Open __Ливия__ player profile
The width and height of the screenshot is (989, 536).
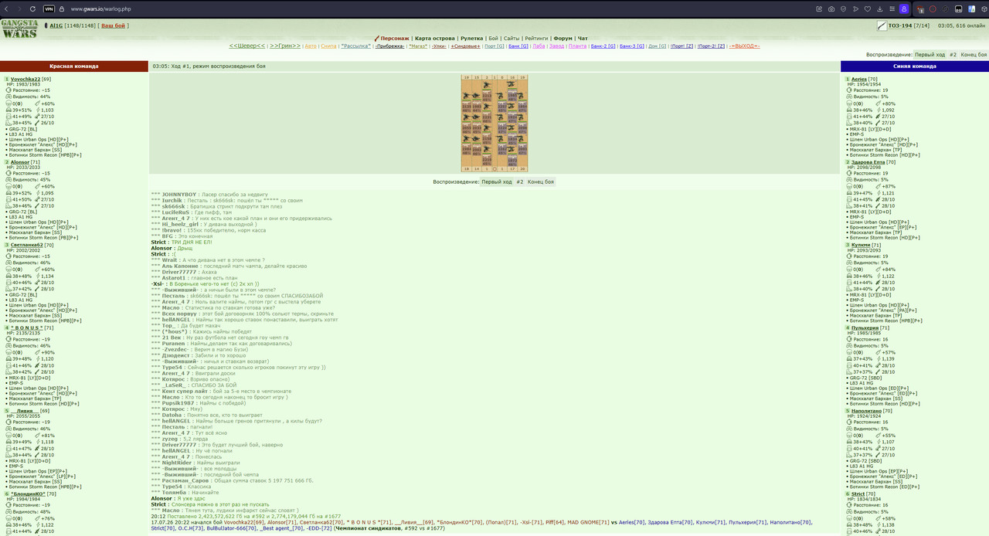pos(25,411)
